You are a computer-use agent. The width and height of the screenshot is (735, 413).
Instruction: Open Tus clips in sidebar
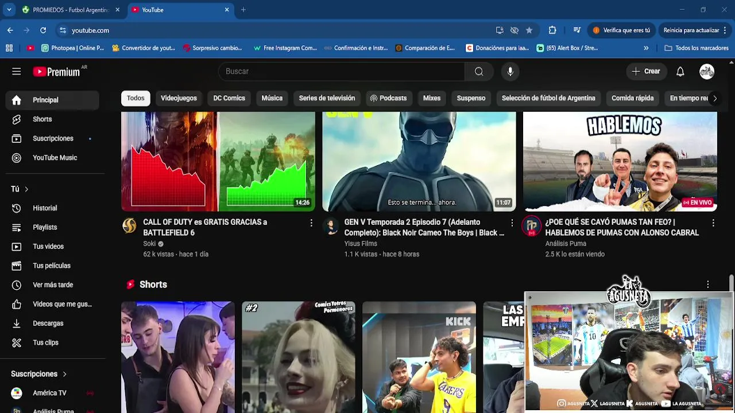(x=53, y=342)
